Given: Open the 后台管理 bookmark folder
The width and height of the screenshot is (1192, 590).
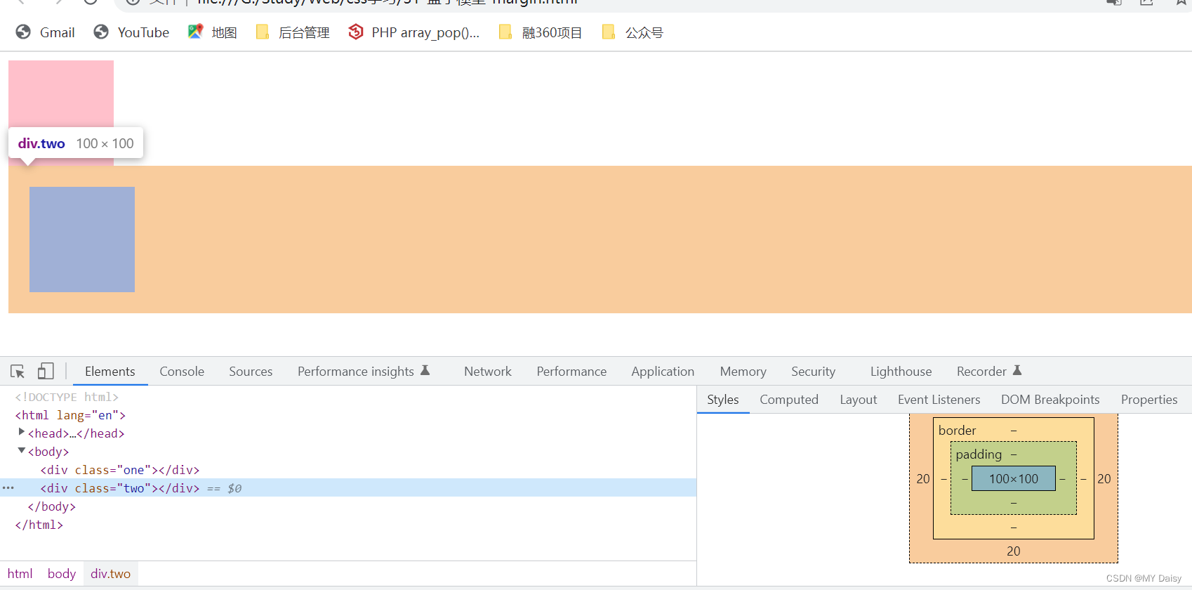Looking at the screenshot, I should 293,32.
